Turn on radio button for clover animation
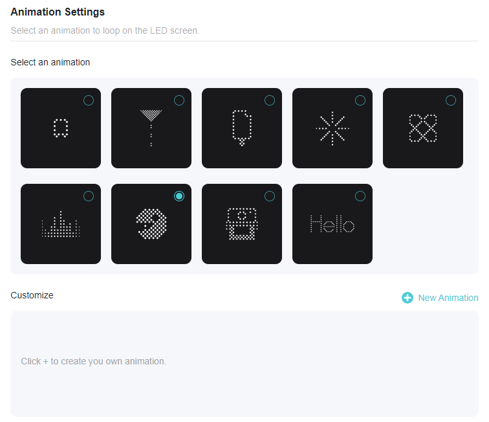 [451, 100]
